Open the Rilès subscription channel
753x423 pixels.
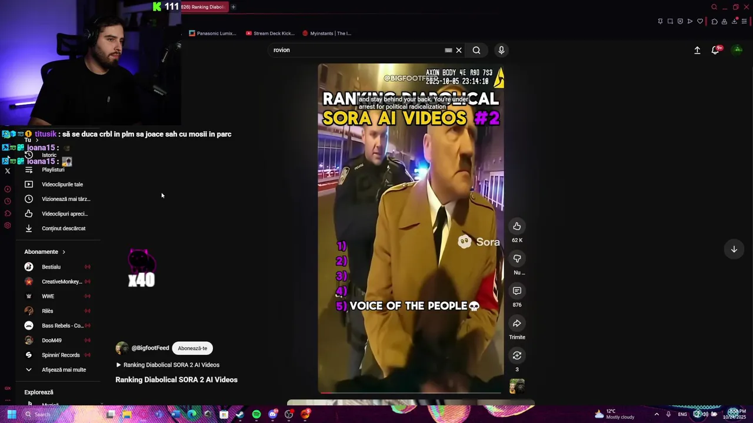(58, 311)
